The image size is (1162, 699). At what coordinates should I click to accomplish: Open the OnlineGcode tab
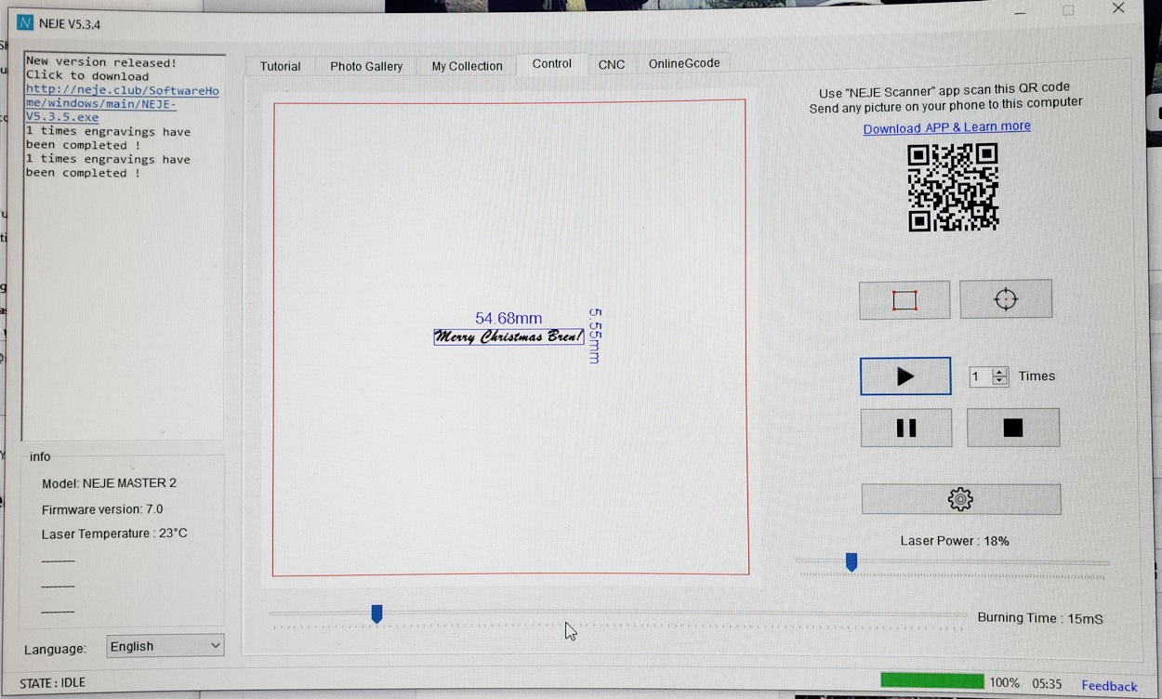click(683, 63)
